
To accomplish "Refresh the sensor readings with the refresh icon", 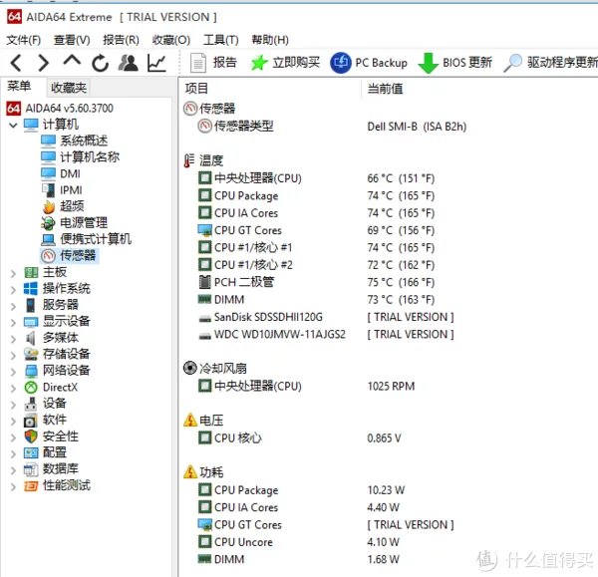I will click(x=101, y=63).
